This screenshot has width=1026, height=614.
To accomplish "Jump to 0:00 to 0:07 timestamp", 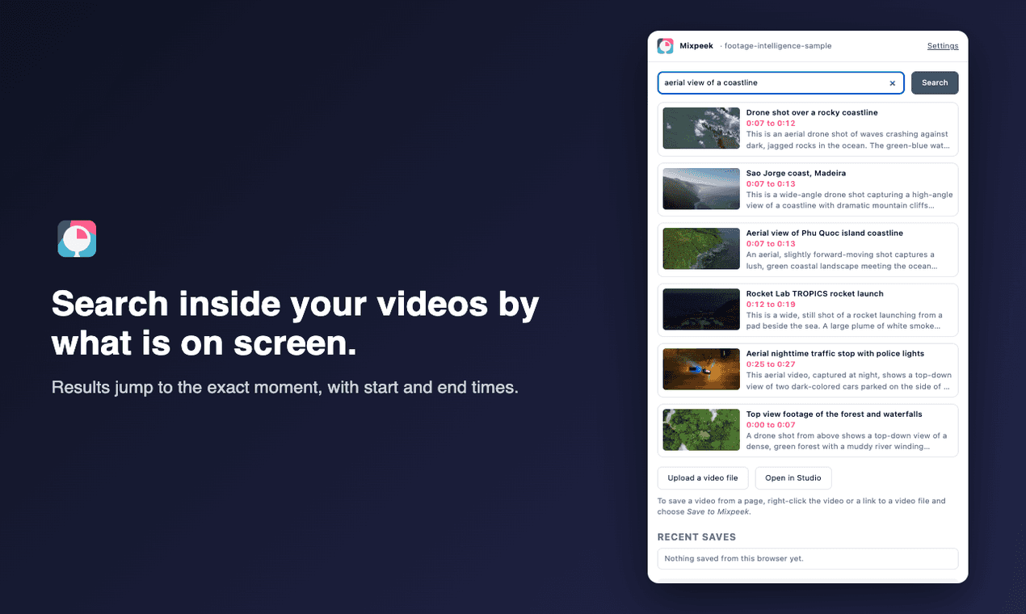I will (771, 425).
